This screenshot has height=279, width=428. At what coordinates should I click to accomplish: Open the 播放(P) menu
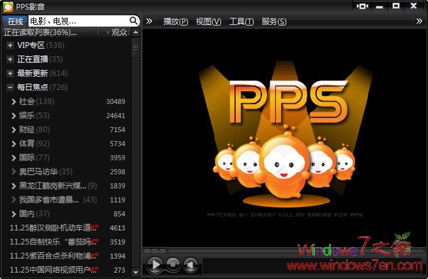click(x=176, y=22)
